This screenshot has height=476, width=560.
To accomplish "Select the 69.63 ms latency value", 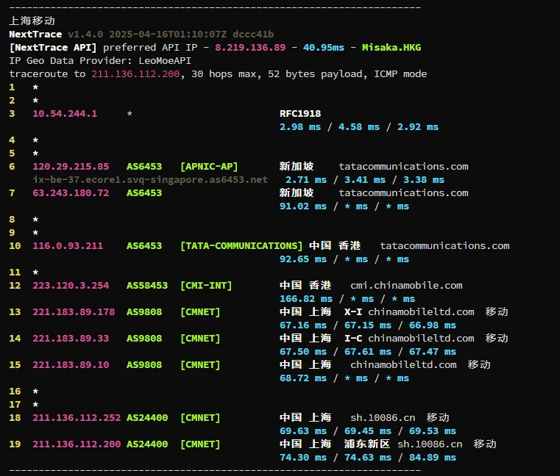I will 303,431.
